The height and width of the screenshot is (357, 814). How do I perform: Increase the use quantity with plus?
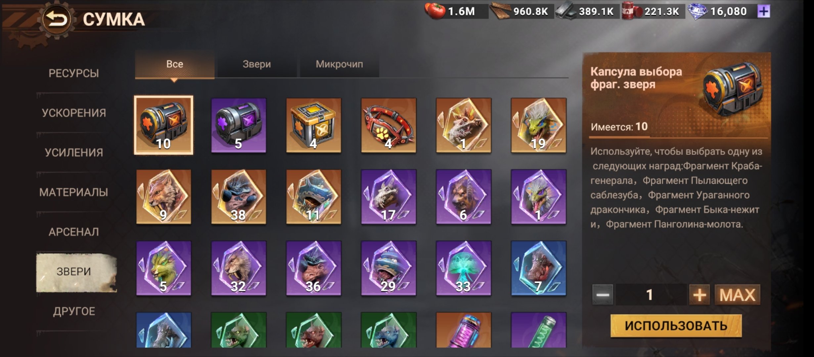tap(700, 295)
